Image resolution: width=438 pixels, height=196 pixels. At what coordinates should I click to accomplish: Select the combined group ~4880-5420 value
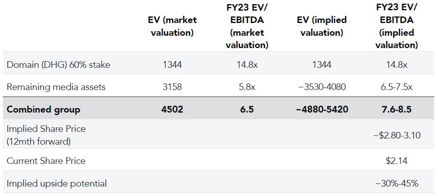[x=322, y=109]
